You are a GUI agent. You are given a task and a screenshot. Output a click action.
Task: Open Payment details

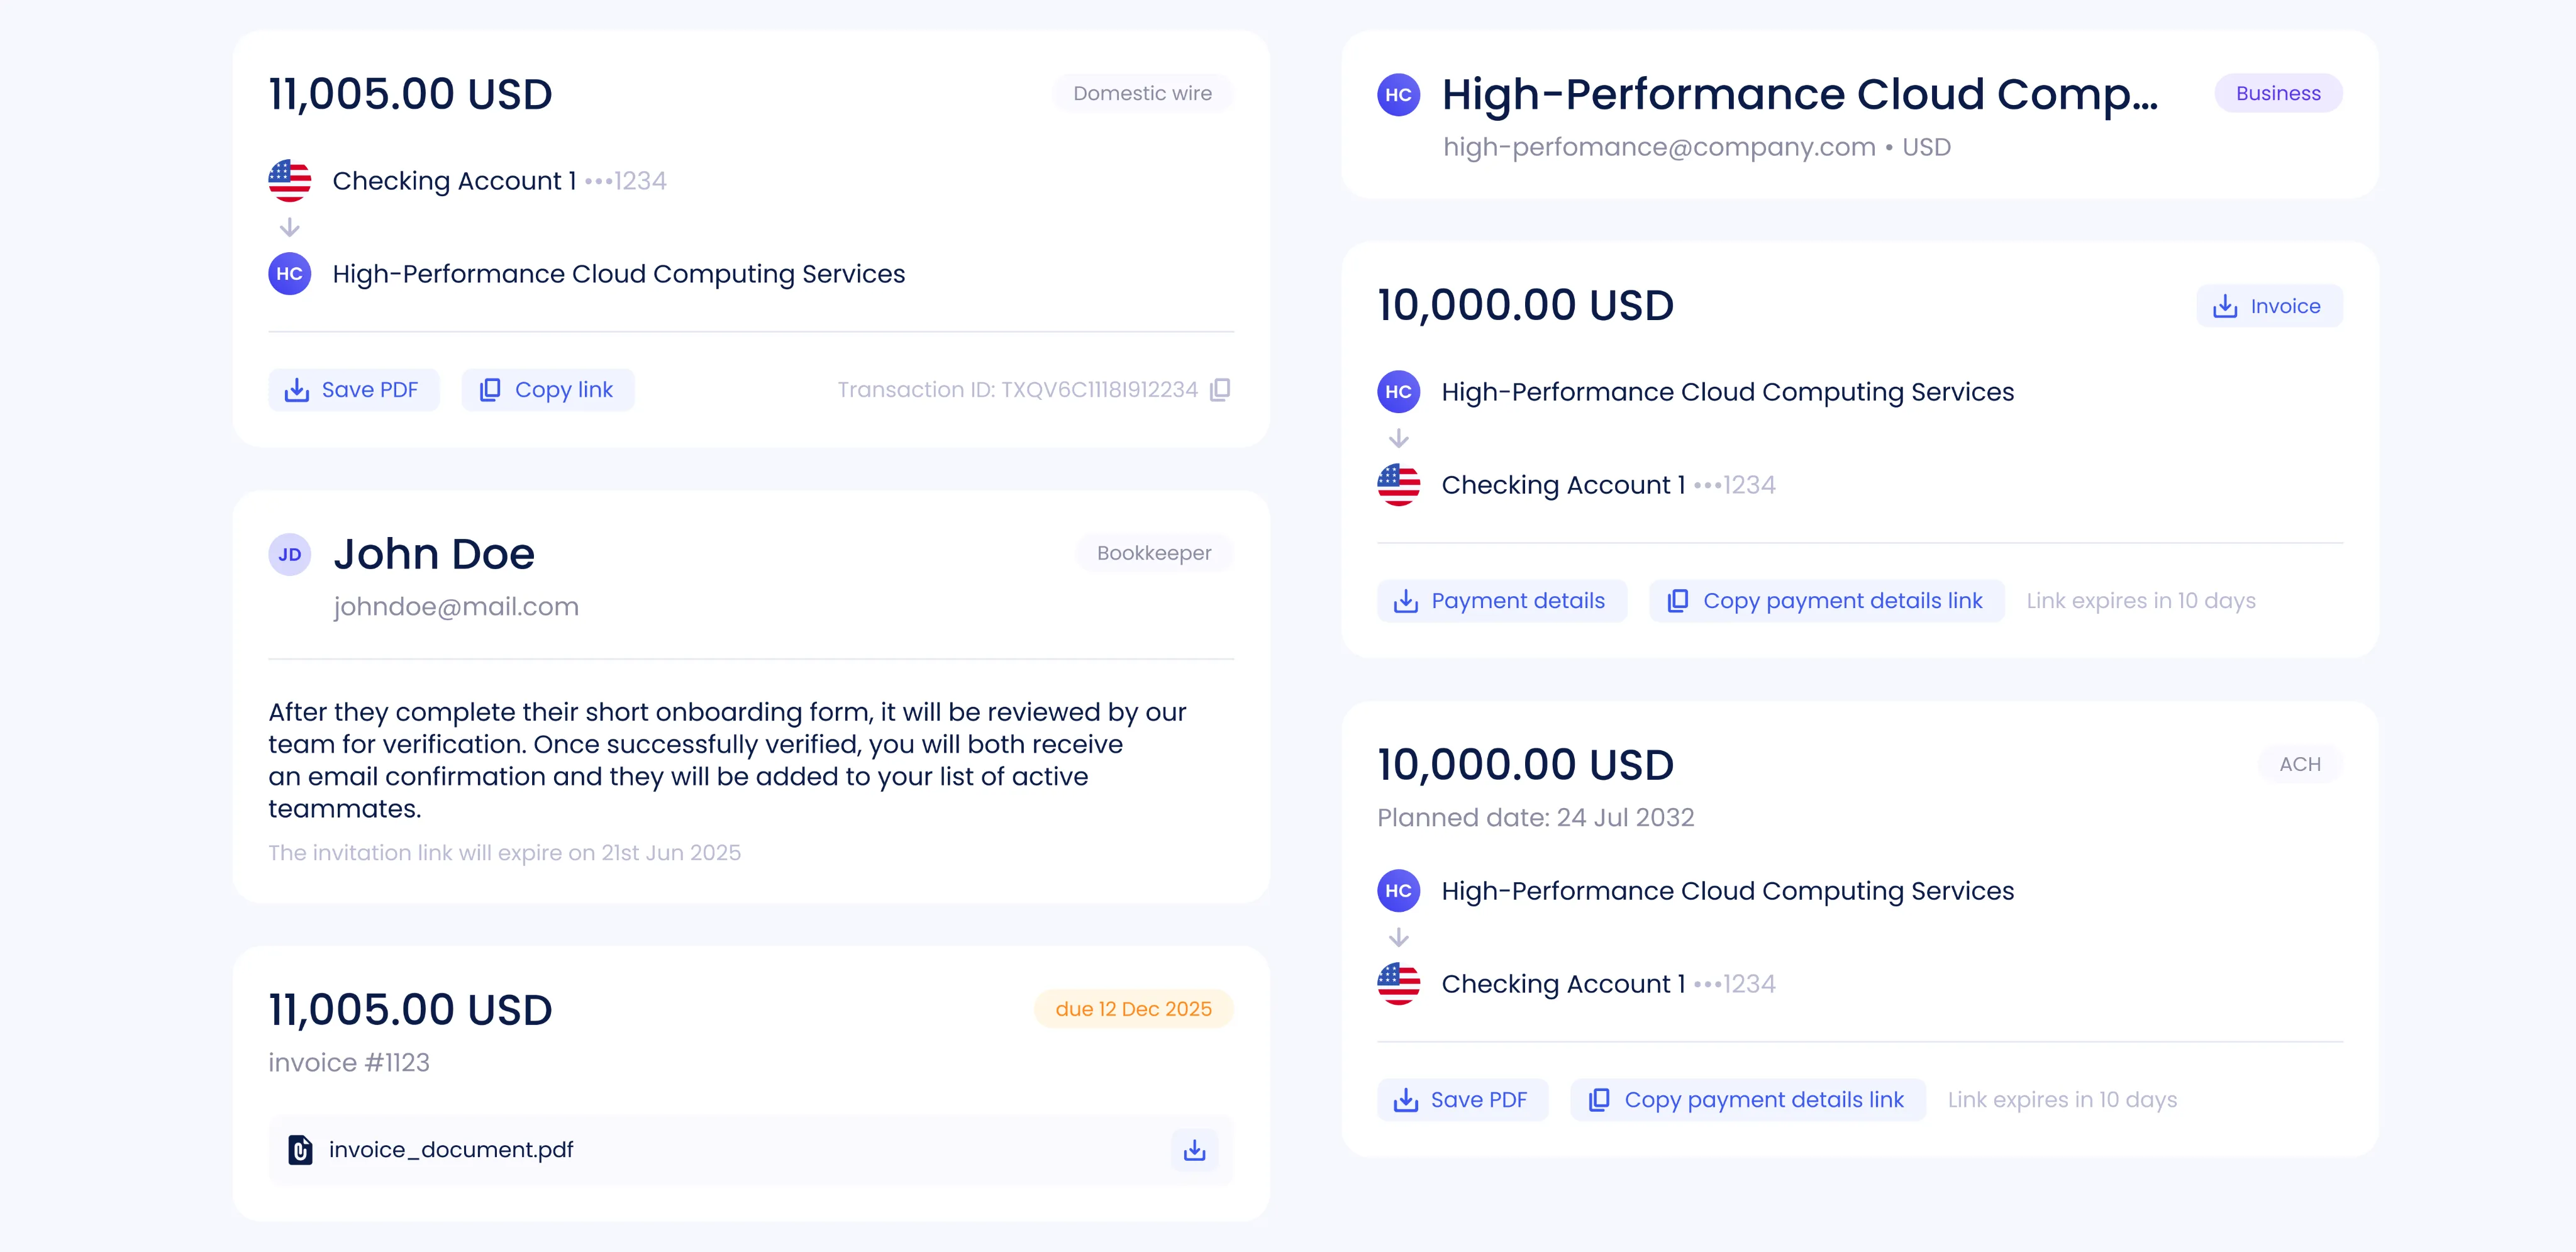[x=1501, y=601]
